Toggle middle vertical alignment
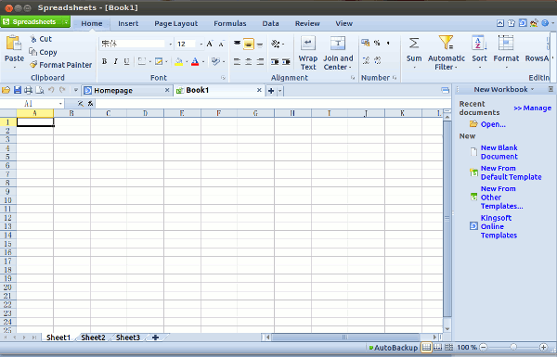 point(248,44)
